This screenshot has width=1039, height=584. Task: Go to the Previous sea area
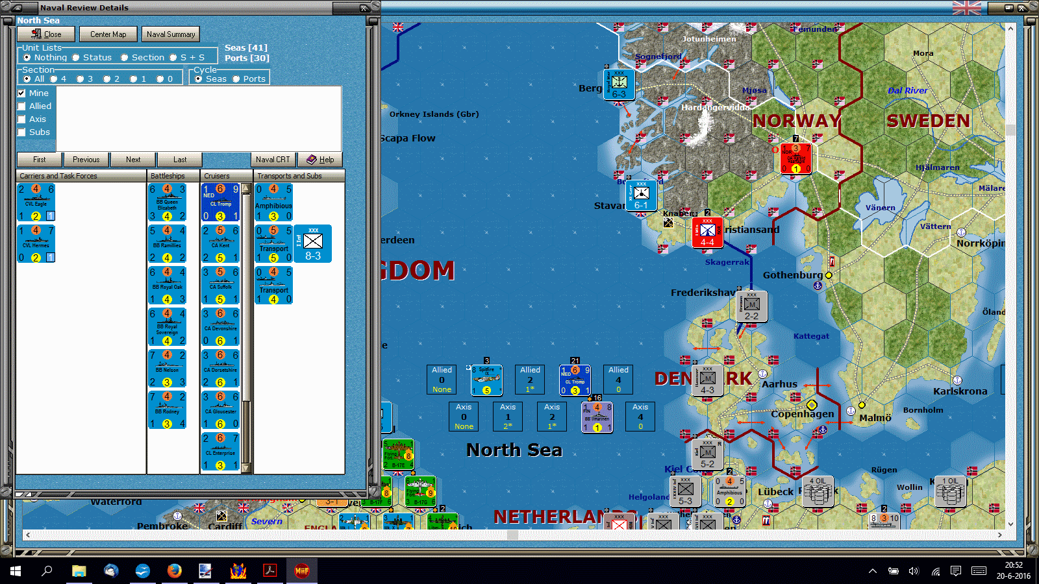click(86, 160)
